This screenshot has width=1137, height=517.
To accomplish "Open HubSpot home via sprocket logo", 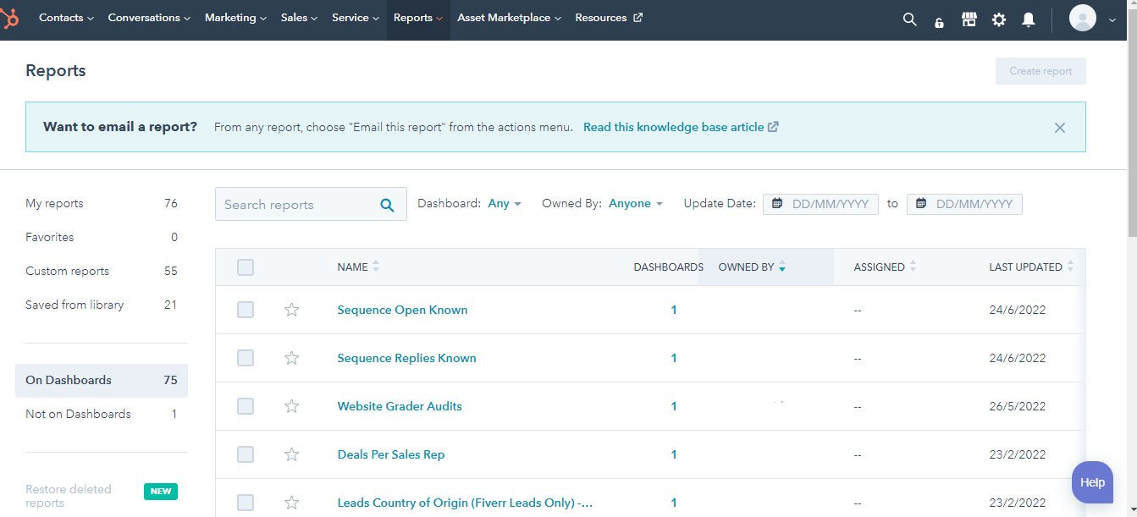I will coord(11,18).
